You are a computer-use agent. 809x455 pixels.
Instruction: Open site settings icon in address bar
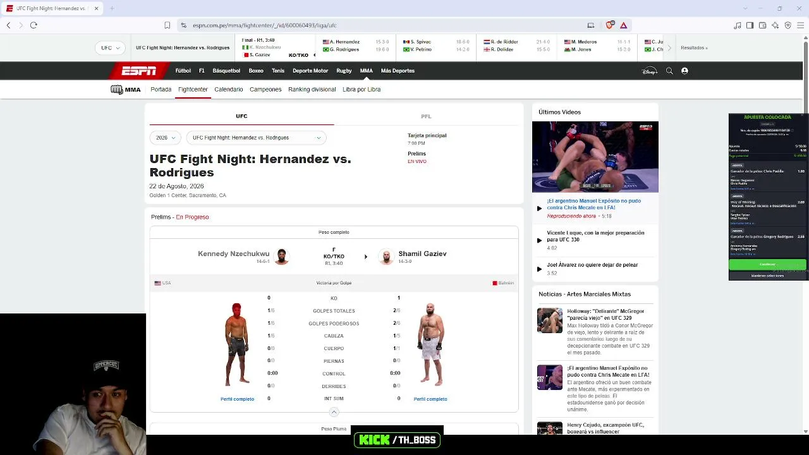183,25
